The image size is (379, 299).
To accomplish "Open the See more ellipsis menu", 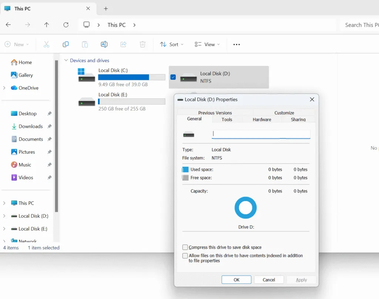I will 237,44.
